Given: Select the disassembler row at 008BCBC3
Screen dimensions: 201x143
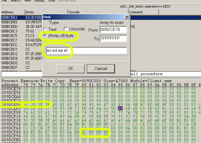Looking at the screenshot, I should point(9,31).
